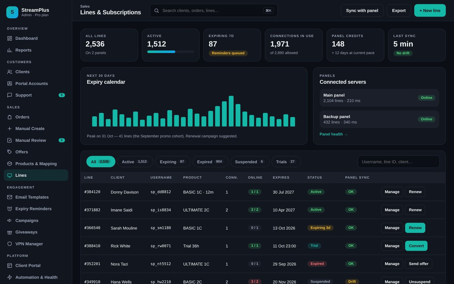Open Orders shopping bag icon
Viewport: 454px width, 284px height.
coord(10,117)
